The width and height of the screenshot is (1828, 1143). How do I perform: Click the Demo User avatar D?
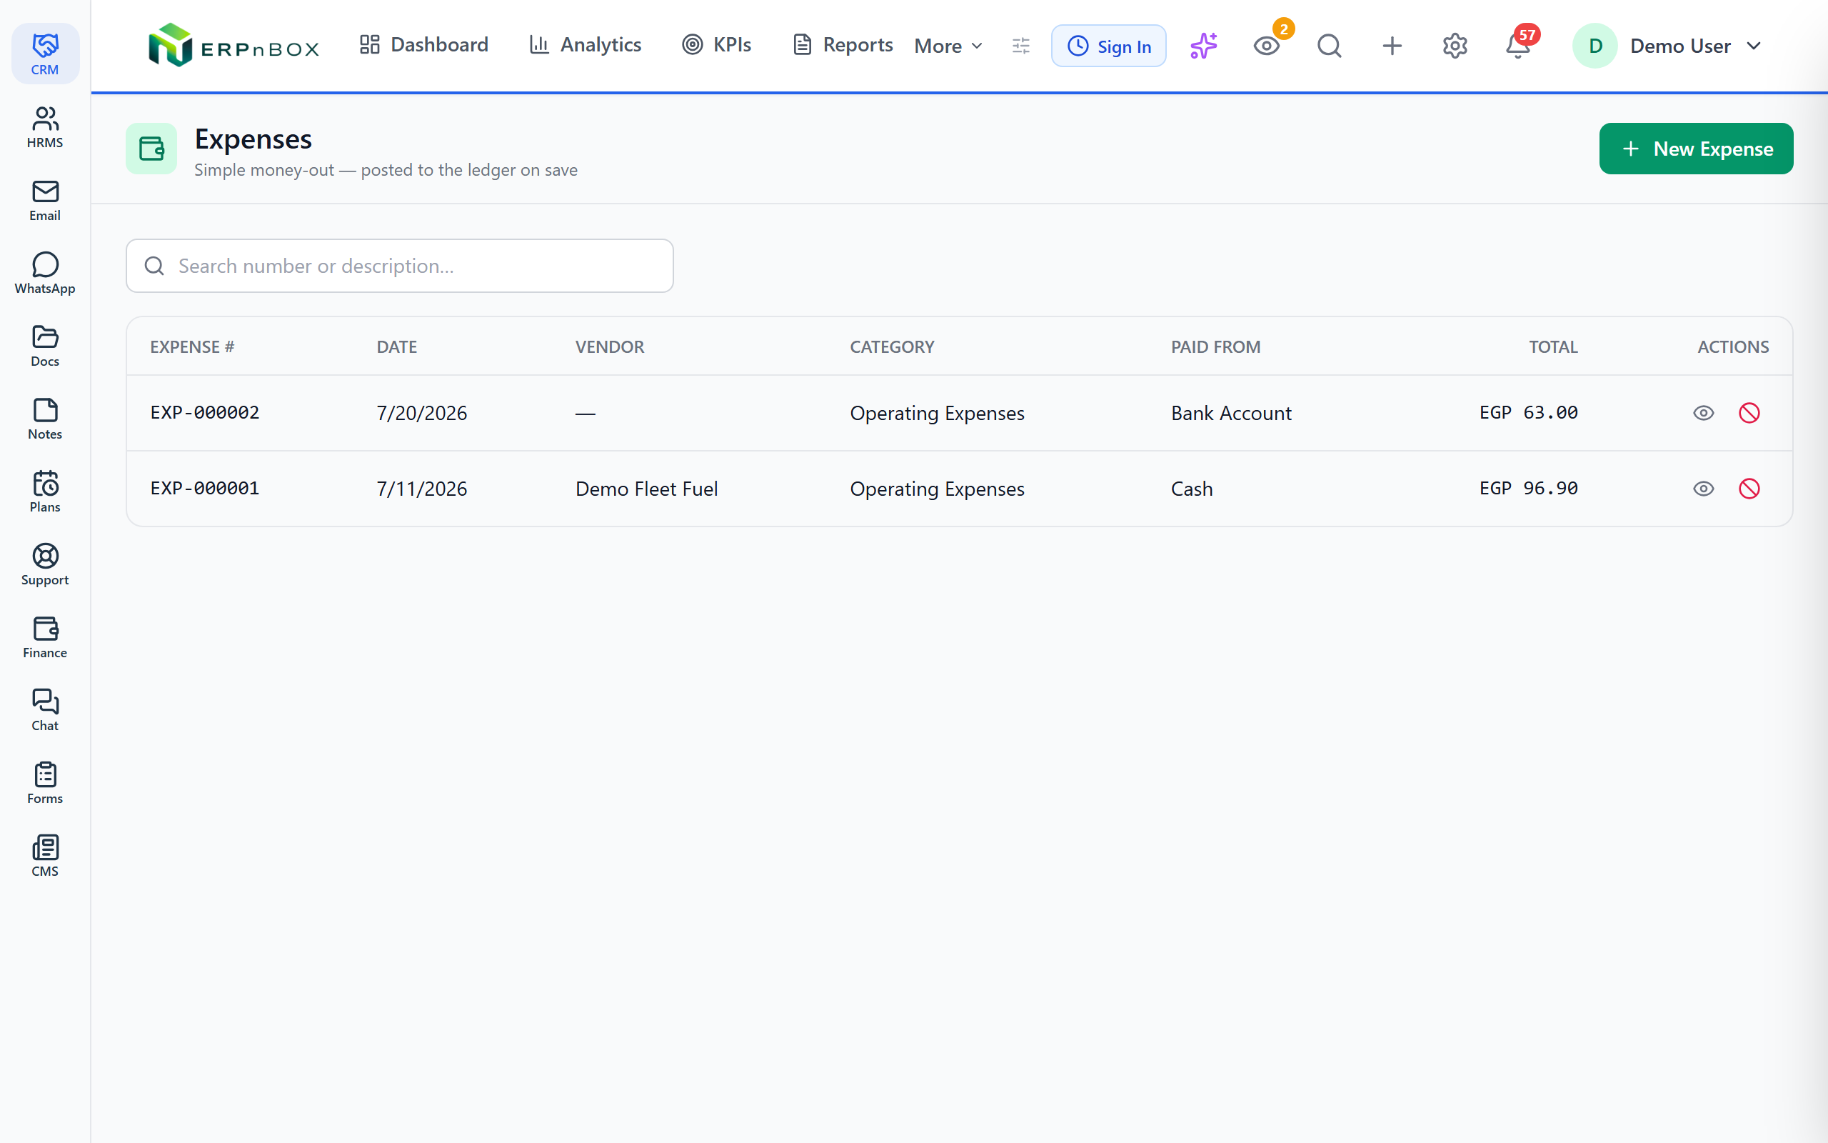coord(1595,46)
